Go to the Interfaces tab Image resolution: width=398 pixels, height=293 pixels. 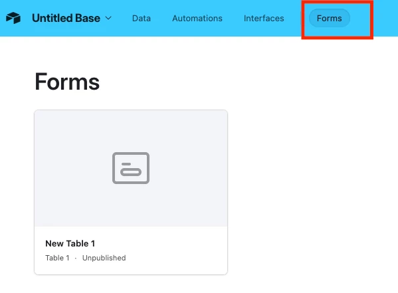(x=264, y=19)
